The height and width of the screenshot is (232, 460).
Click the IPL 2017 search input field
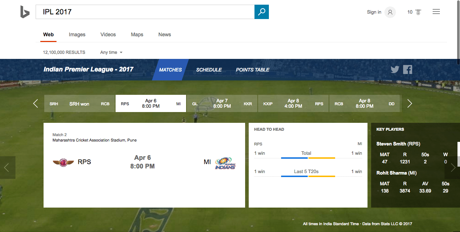coord(145,12)
